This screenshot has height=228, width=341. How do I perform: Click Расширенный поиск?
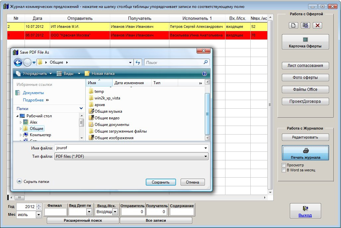coord(83,220)
